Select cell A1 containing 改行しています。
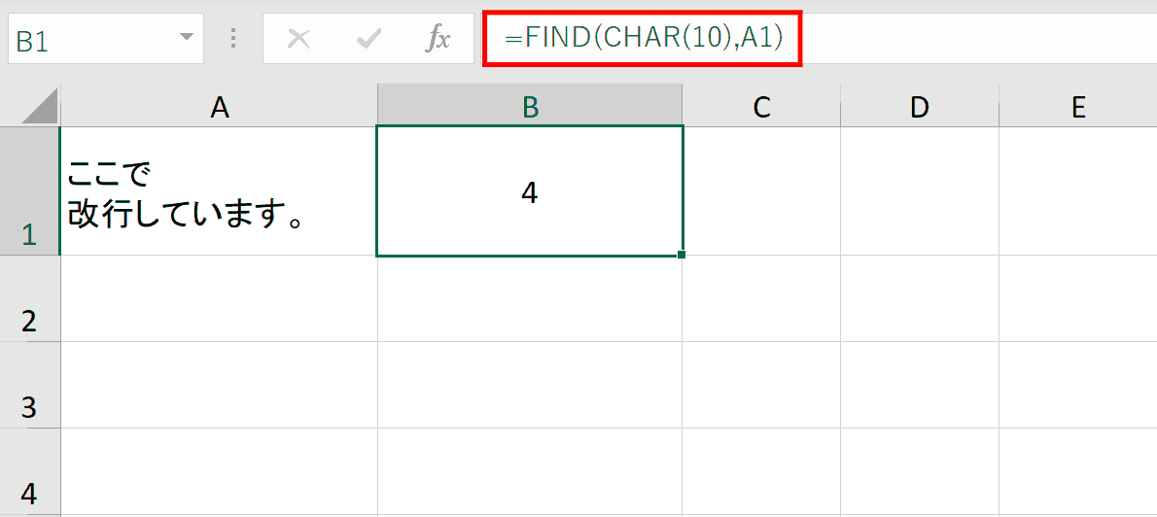 (219, 191)
